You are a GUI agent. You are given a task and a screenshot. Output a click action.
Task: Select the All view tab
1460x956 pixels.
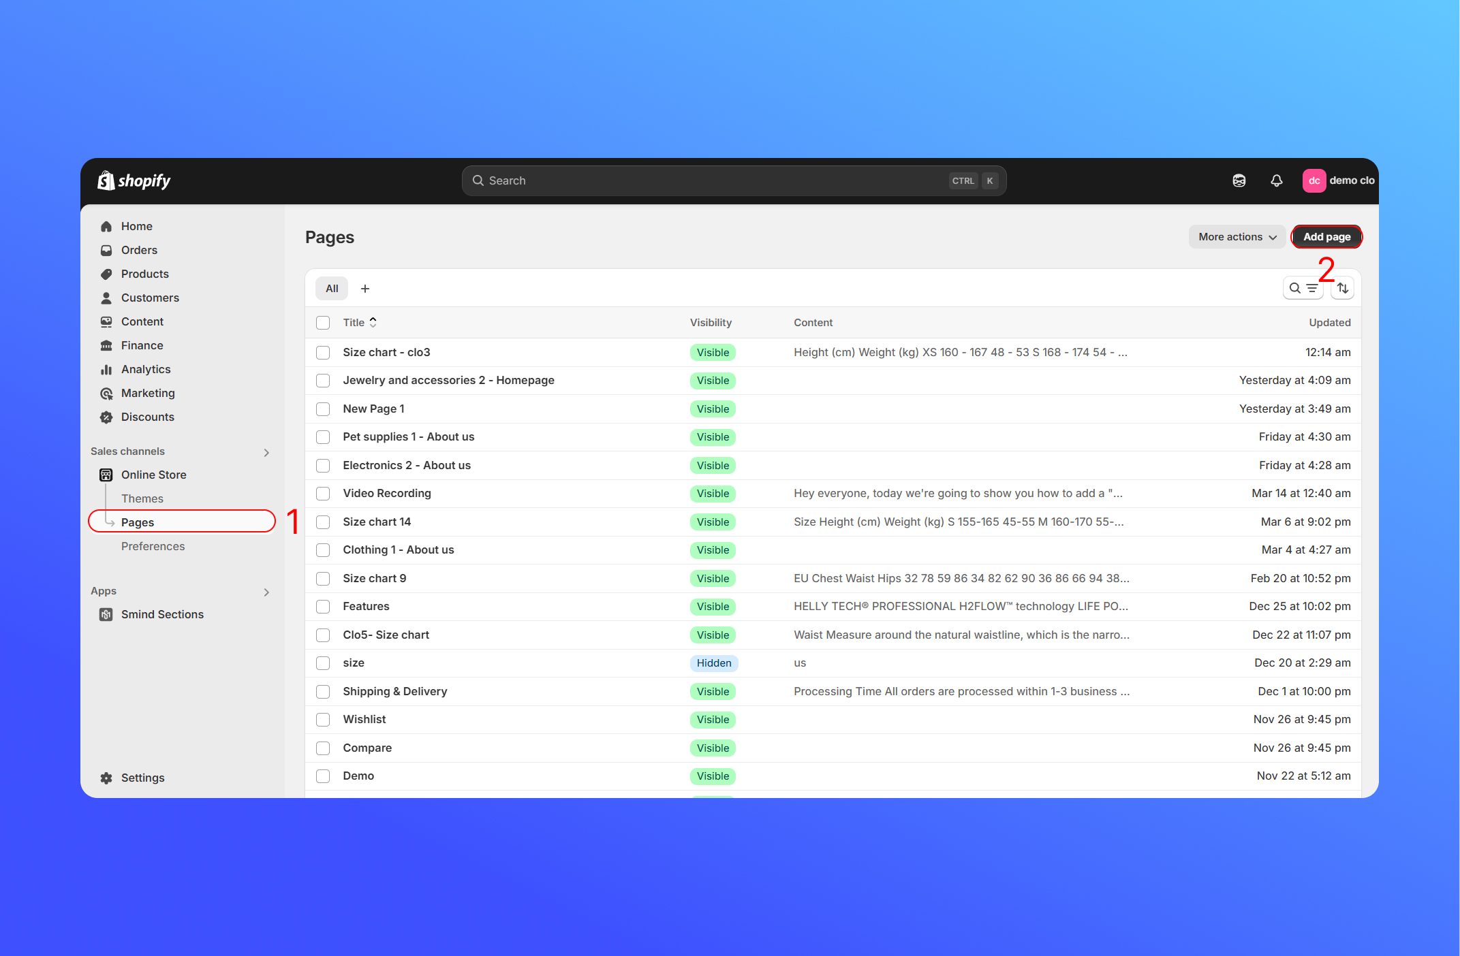(332, 289)
